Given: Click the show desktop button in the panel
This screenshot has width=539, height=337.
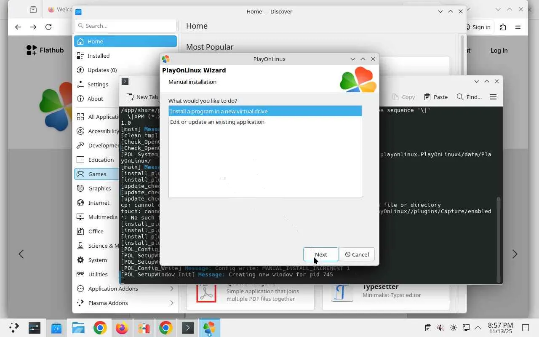Looking at the screenshot, I should pos(526,328).
